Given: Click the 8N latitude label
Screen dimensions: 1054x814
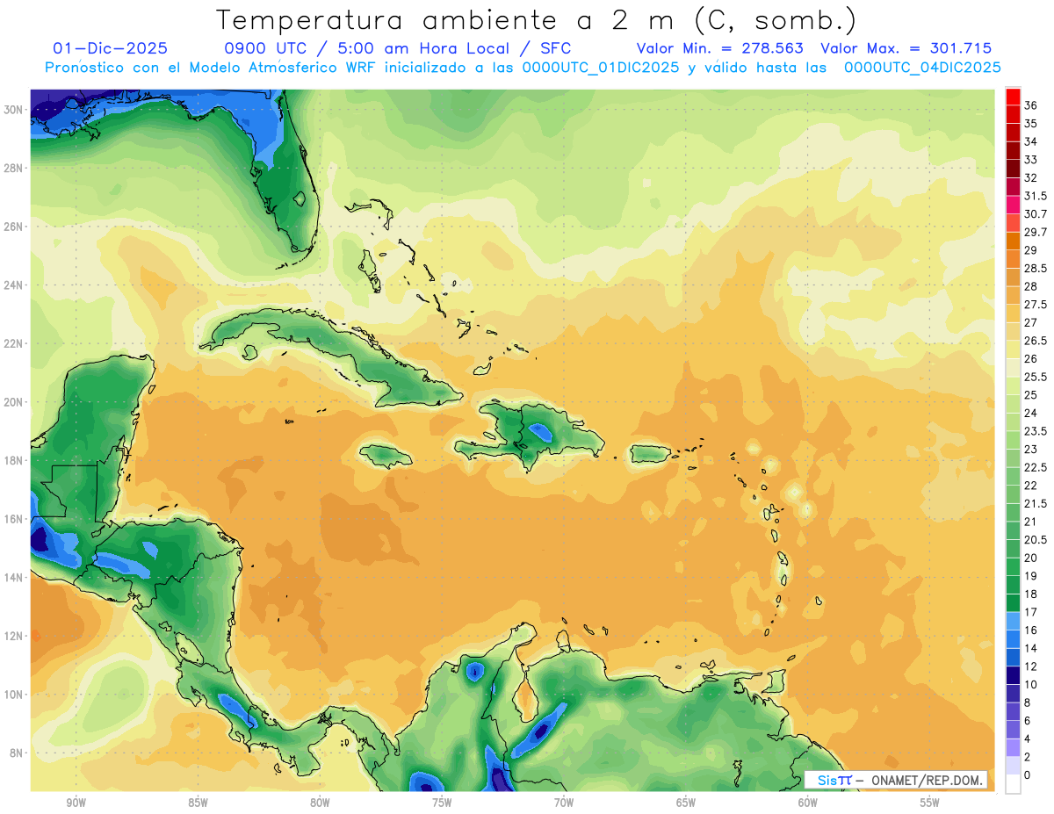Looking at the screenshot, I should pyautogui.click(x=18, y=753).
